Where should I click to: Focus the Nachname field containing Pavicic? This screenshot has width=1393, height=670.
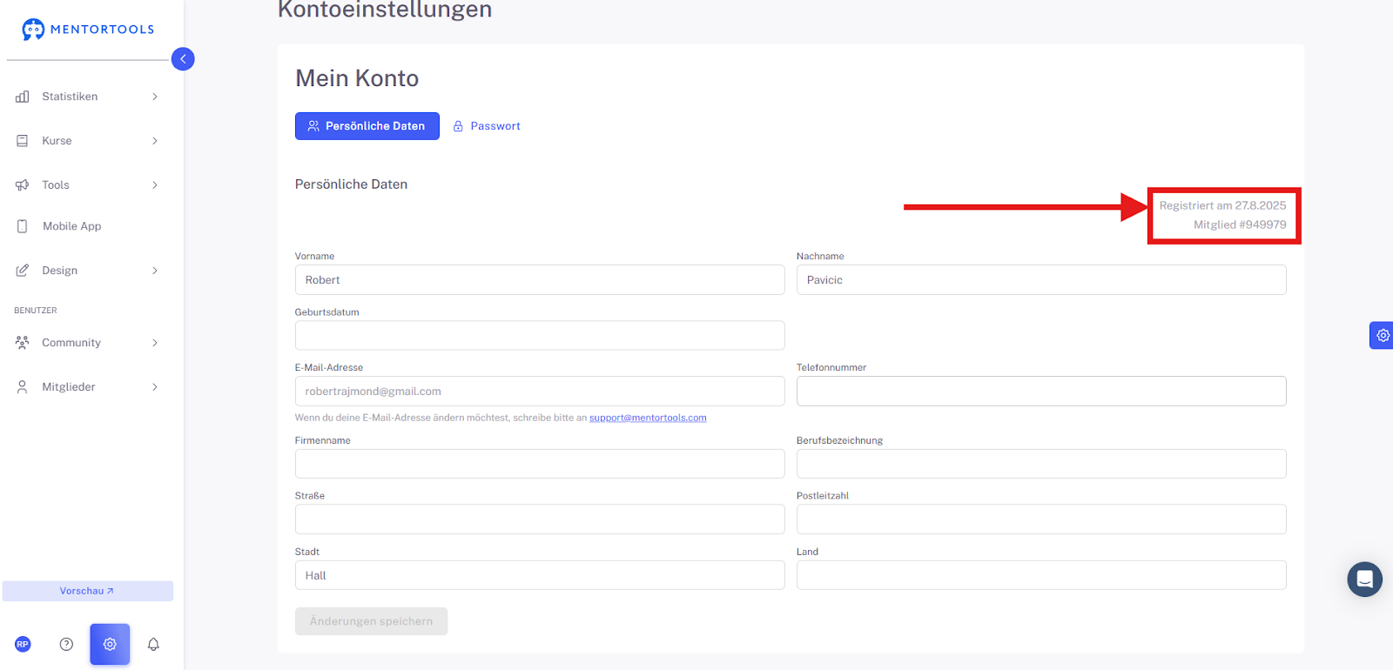[x=1041, y=280]
